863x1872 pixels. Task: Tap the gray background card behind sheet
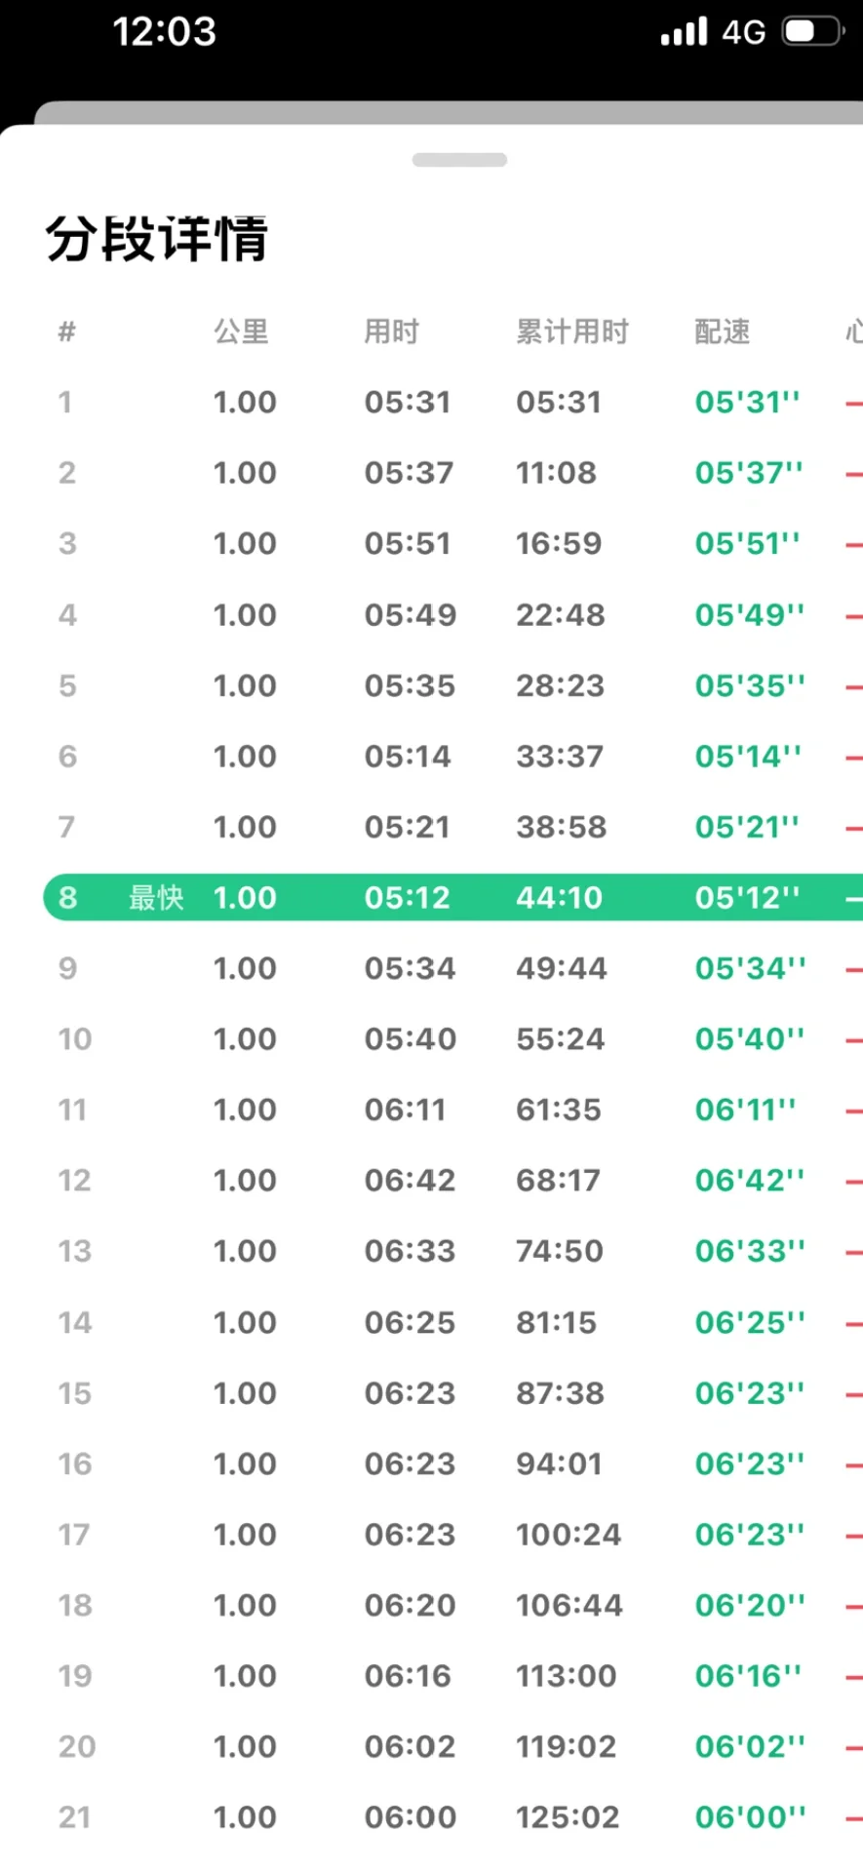click(449, 111)
